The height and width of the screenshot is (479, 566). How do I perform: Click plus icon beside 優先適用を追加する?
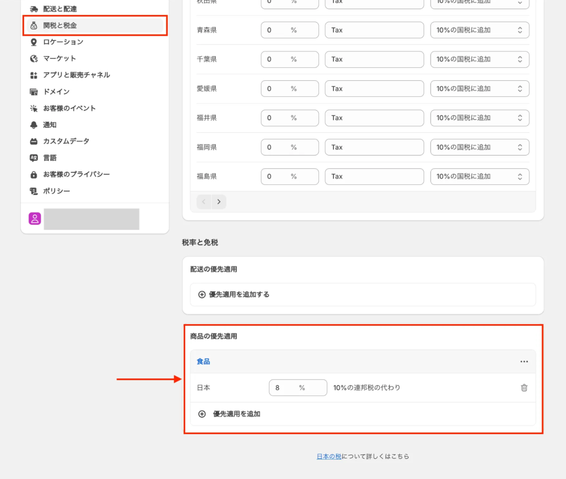pos(202,295)
